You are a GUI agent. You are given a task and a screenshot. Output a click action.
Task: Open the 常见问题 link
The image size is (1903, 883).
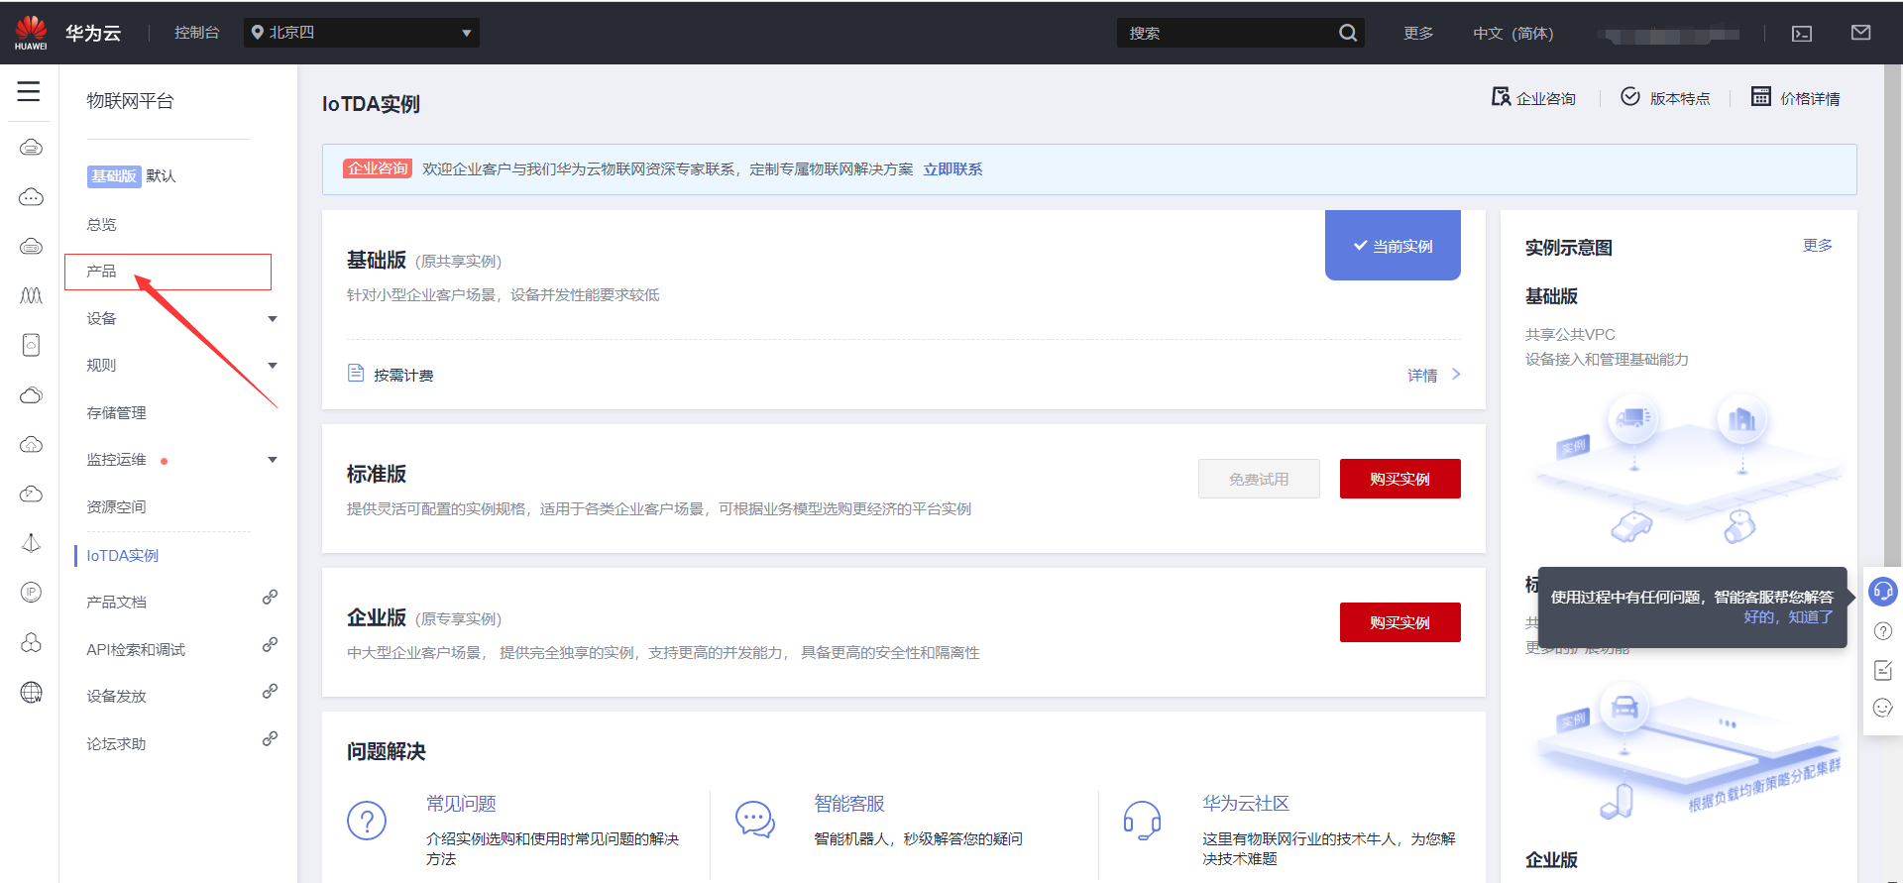click(461, 804)
